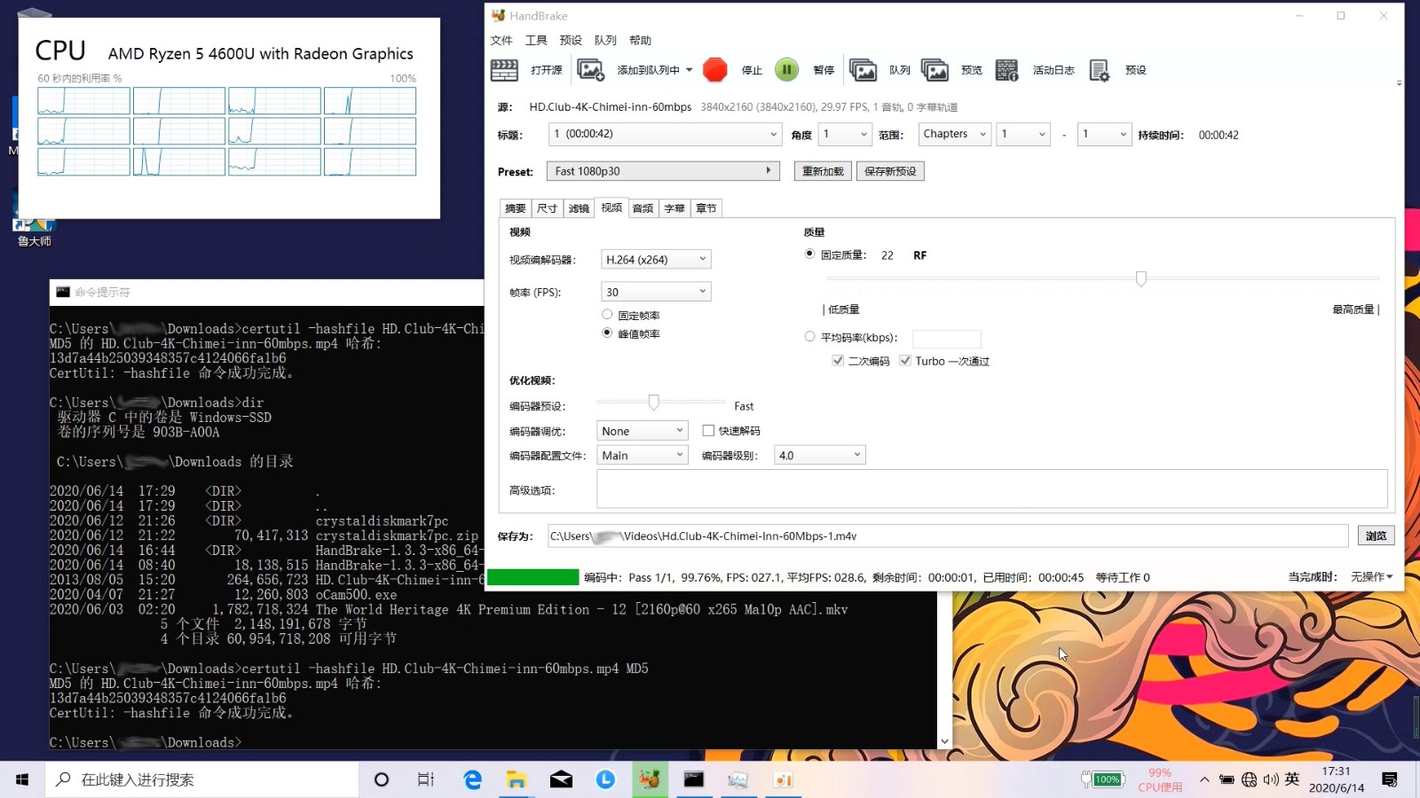
Task: Click the Save As file path field
Action: point(947,536)
